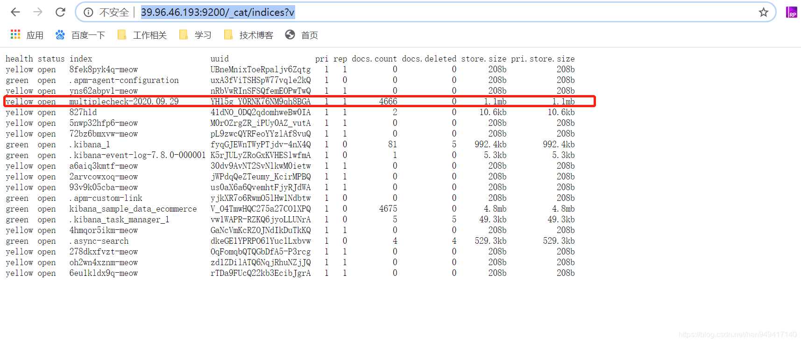
Task: Select the .kibana-event-log-7.8.0-000001 index name
Action: point(138,155)
